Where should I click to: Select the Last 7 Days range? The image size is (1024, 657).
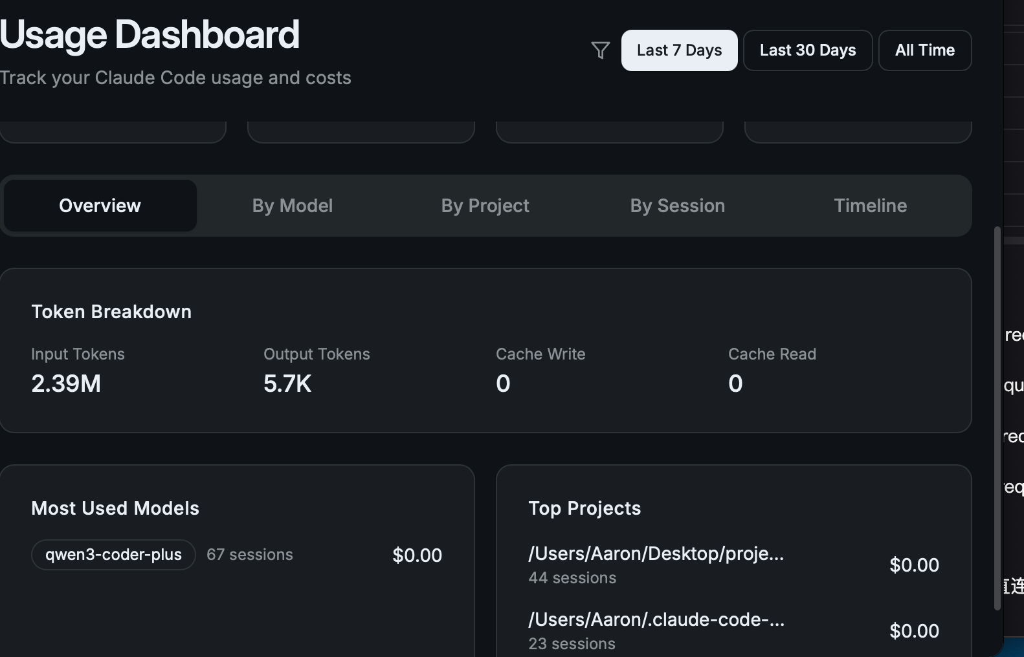coord(679,50)
